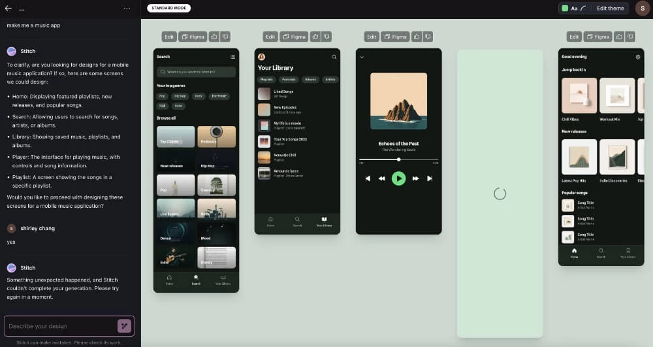Viewport: 653px width, 347px height.
Task: Click the playback progress slider in player
Action: 398,159
